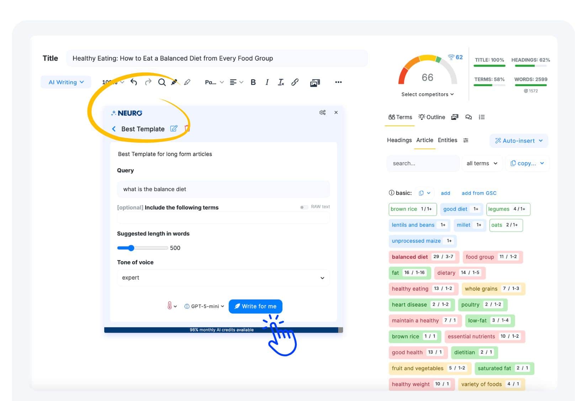
Task: Click the terms search field
Action: [x=423, y=163]
